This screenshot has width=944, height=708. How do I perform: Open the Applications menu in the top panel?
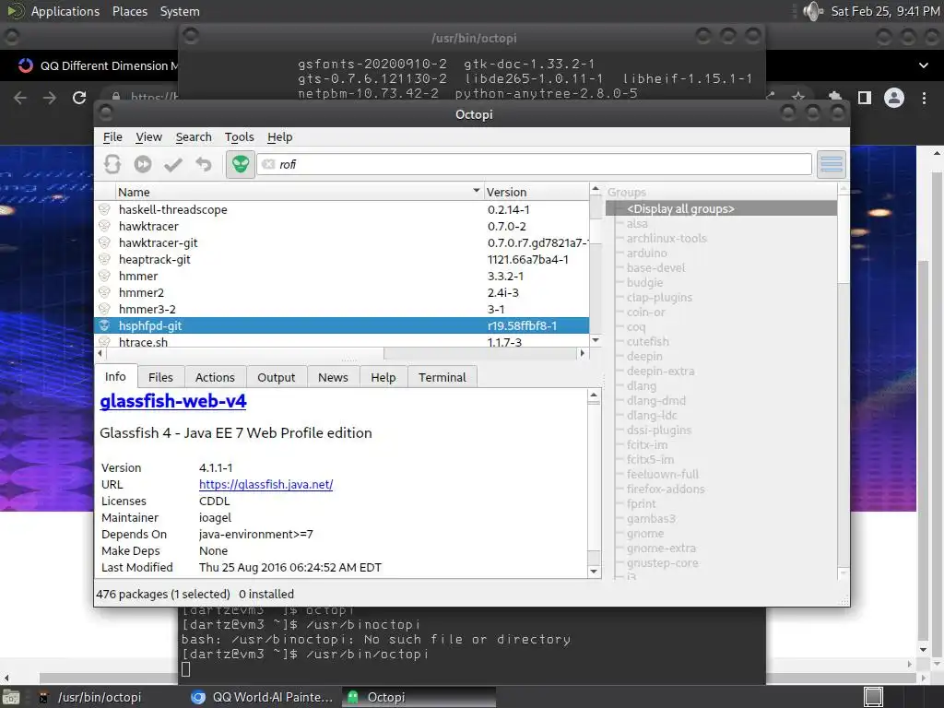click(65, 11)
